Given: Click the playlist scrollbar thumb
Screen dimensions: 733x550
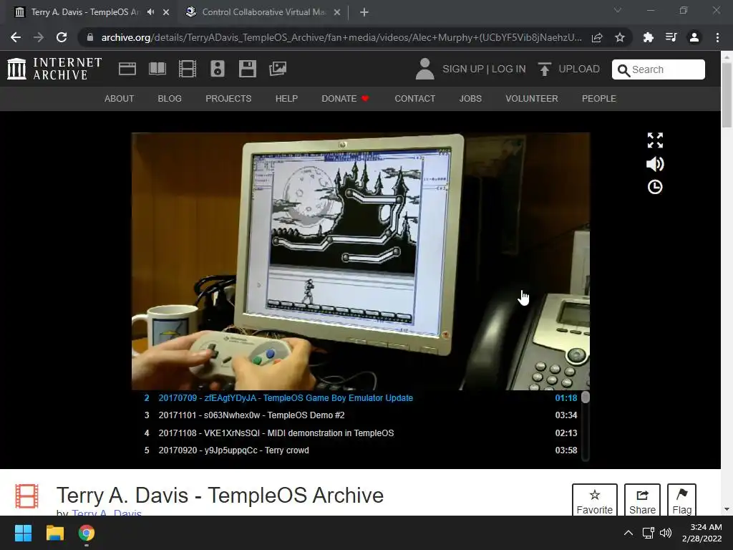Looking at the screenshot, I should [586, 397].
